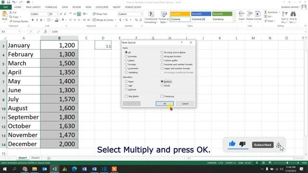Open the FILE tab
This screenshot has width=308, height=173.
(6, 7)
